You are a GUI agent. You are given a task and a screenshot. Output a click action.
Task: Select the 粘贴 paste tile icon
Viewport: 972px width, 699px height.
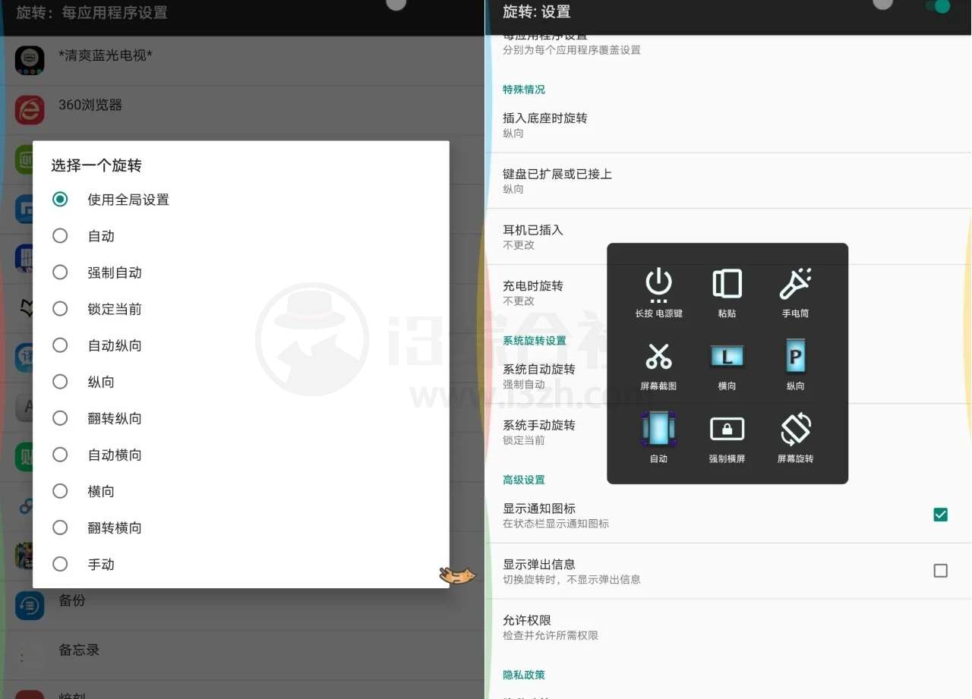(x=727, y=285)
